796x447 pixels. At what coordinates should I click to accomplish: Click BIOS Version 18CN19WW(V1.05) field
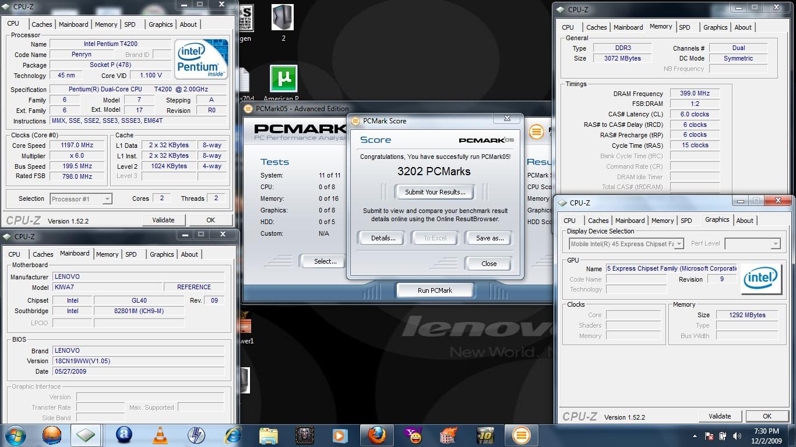tap(138, 361)
